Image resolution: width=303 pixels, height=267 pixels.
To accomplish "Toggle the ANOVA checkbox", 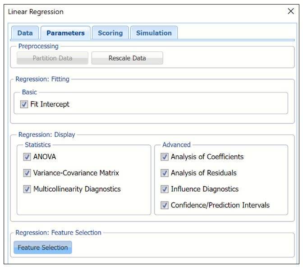I will [x=27, y=157].
